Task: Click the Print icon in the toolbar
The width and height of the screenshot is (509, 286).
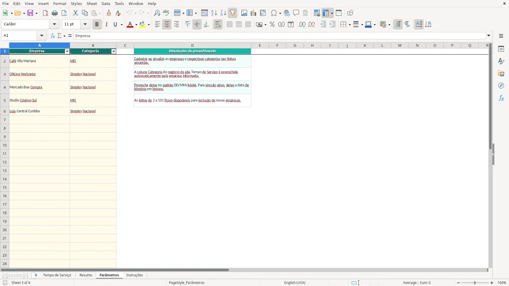Action: (55, 13)
